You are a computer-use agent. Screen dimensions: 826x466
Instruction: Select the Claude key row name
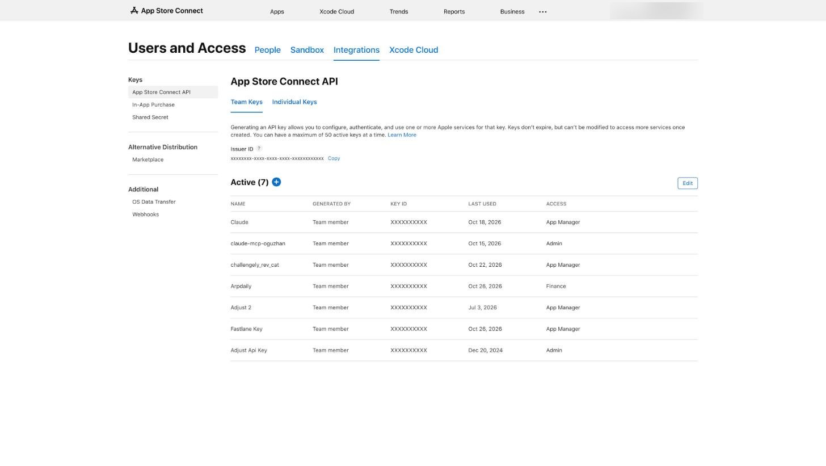coord(239,222)
